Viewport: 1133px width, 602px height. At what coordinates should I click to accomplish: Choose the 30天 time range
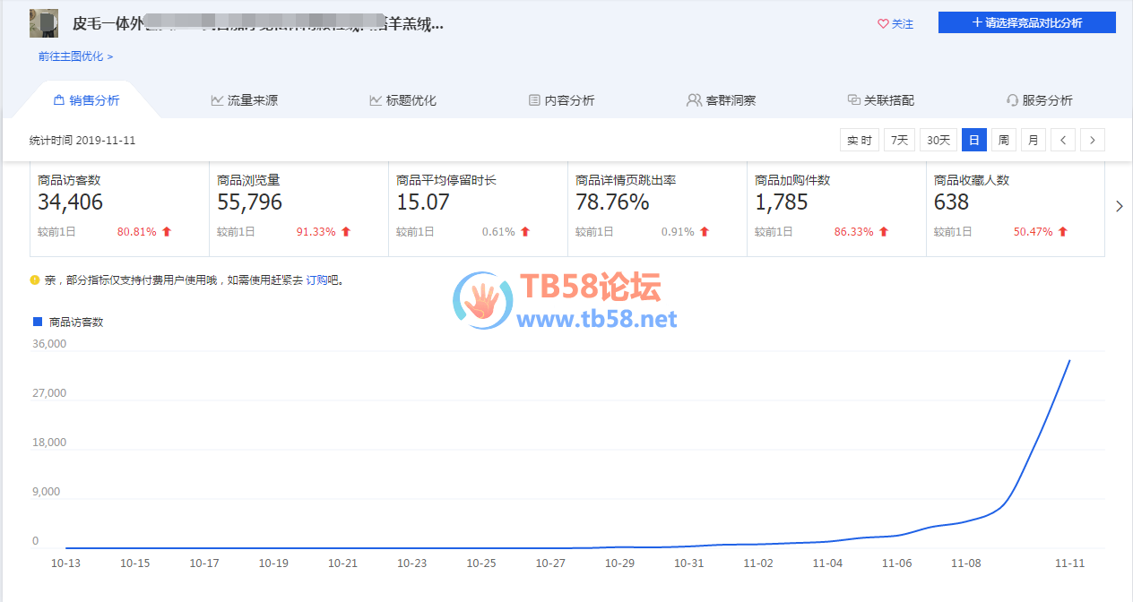938,140
